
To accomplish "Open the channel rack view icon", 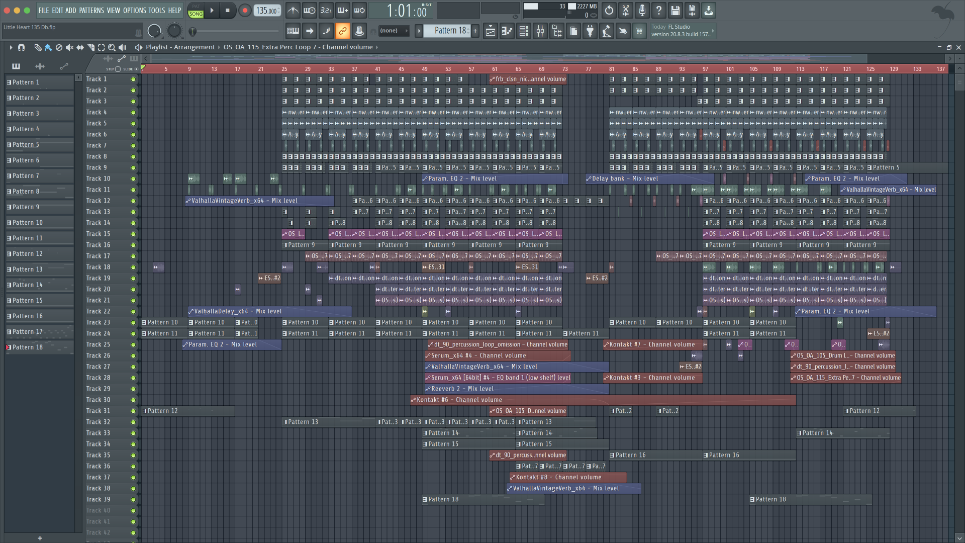I will (523, 31).
